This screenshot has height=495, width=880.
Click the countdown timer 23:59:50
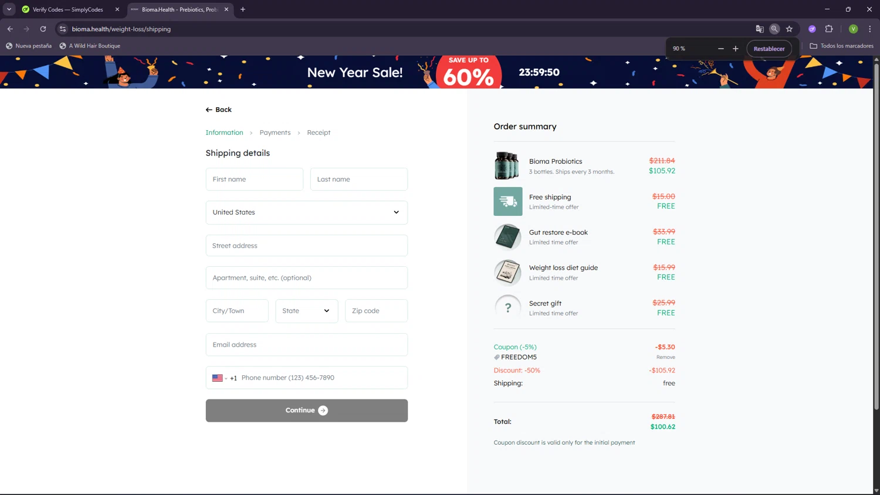coord(539,72)
